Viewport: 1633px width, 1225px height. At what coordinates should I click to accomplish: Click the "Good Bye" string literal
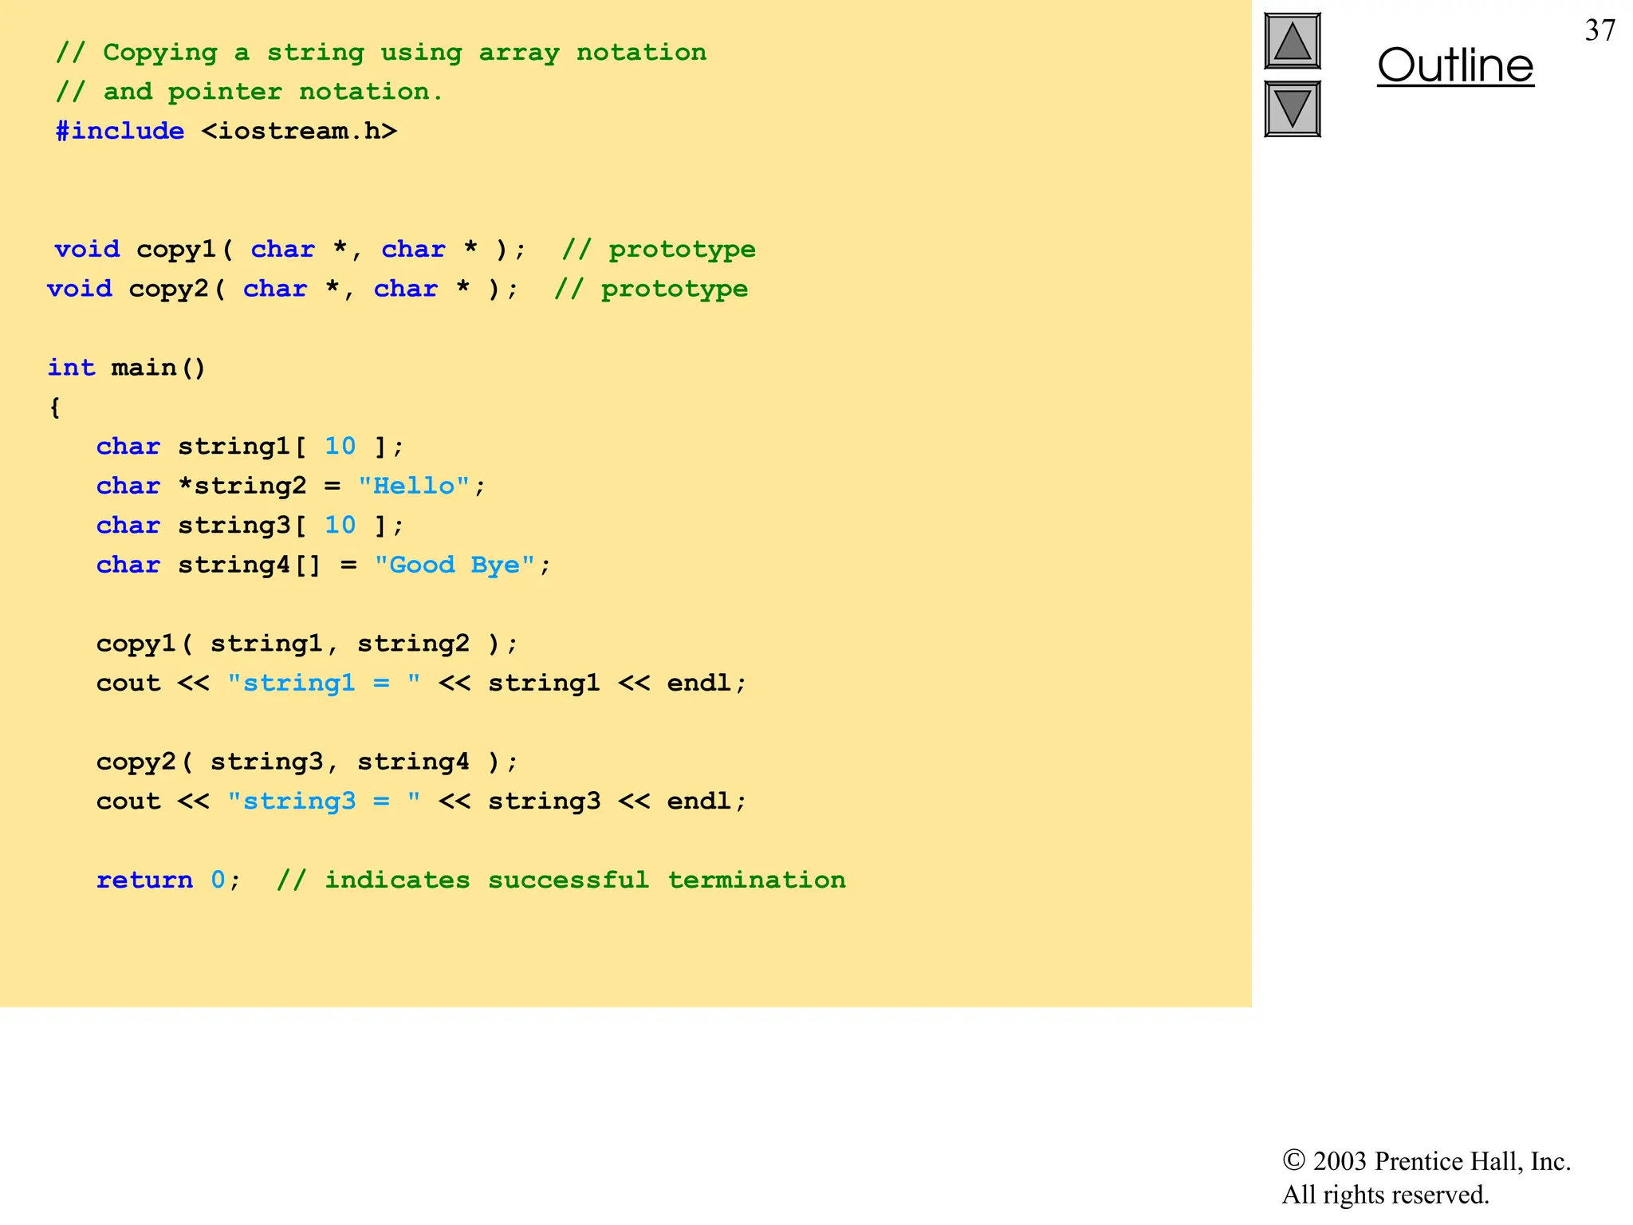[x=454, y=565]
